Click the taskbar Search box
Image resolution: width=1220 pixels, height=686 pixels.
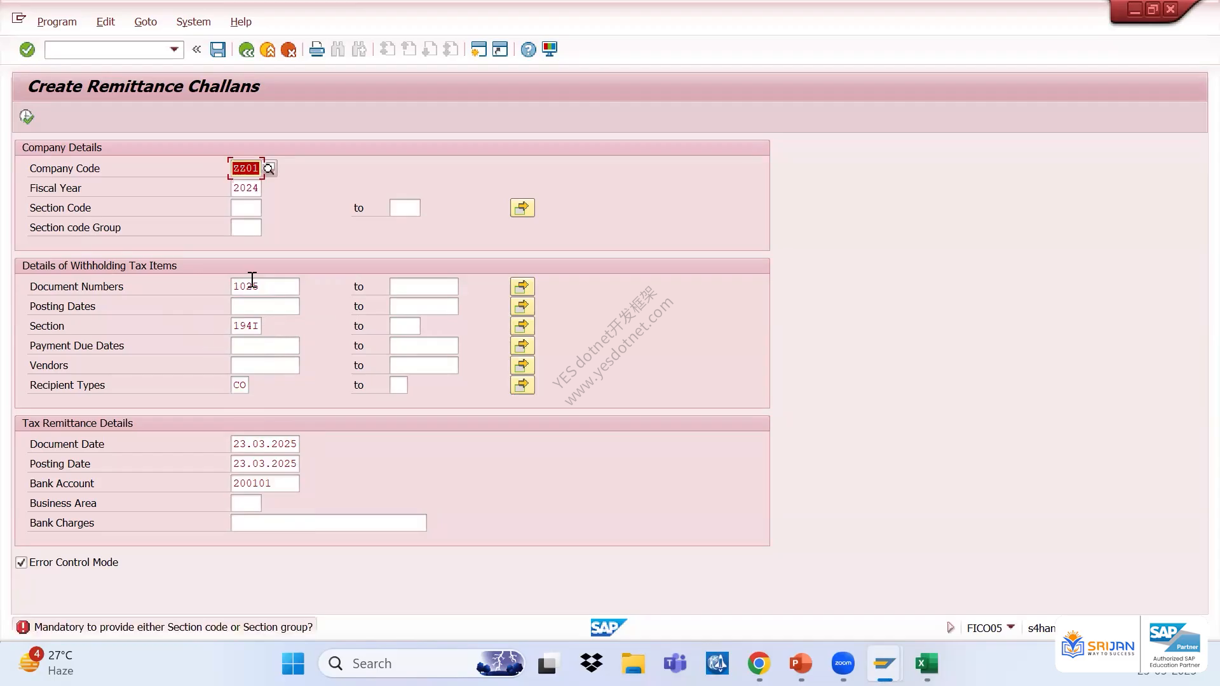(422, 664)
